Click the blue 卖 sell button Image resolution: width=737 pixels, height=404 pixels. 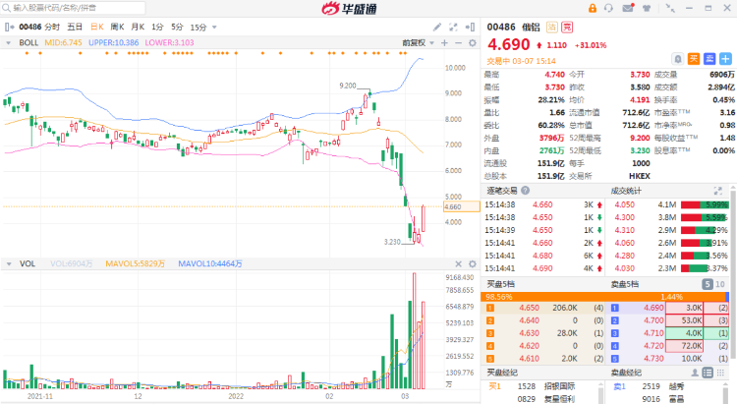[x=709, y=59]
